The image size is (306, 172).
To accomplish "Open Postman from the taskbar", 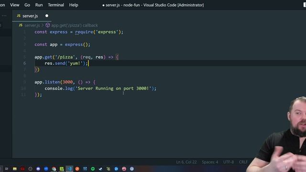I will pyautogui.click(x=77, y=169).
